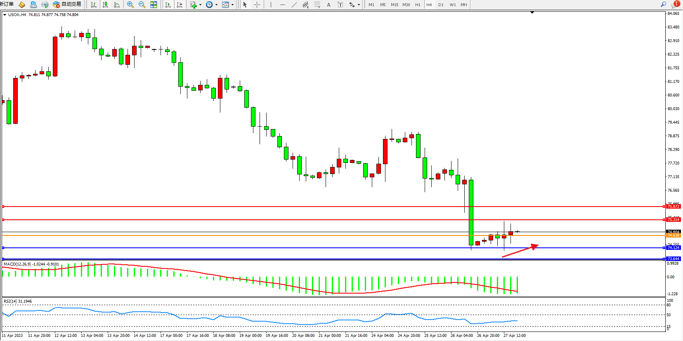Zoom out of the chart
The image size is (683, 341).
click(142, 5)
